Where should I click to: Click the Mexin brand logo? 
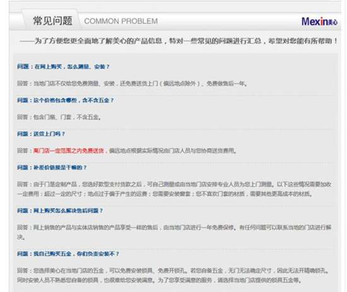319,21
